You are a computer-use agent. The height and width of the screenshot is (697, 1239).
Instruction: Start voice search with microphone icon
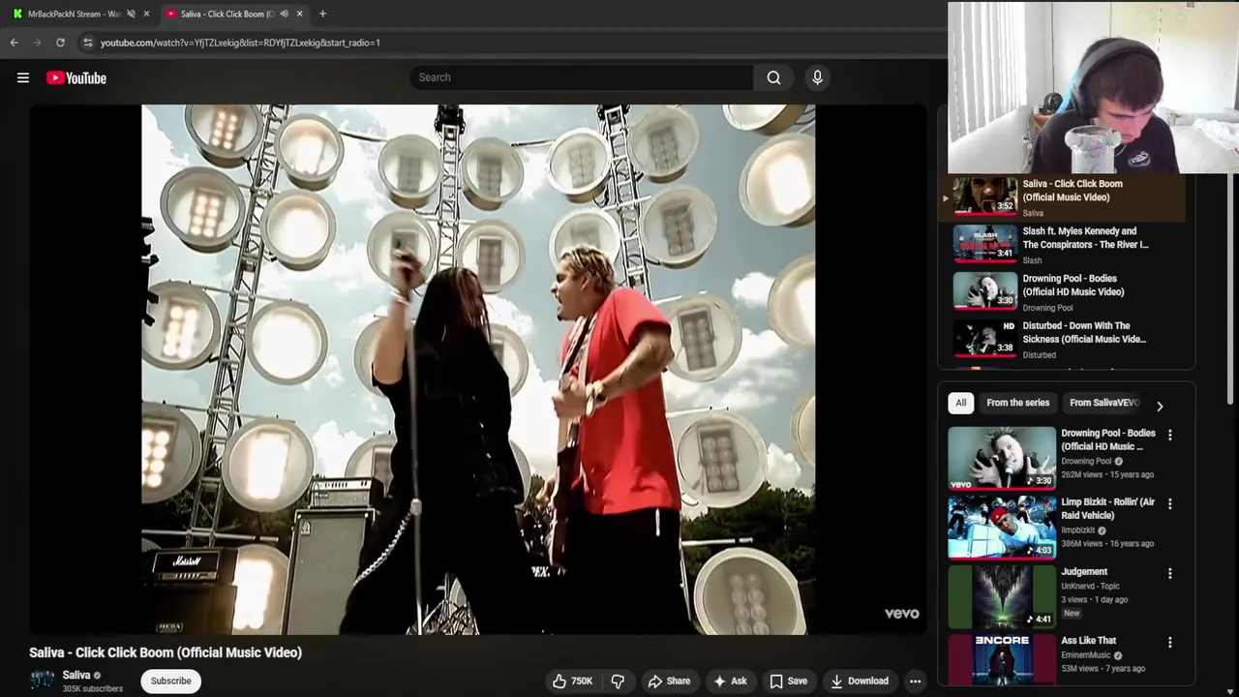817,77
